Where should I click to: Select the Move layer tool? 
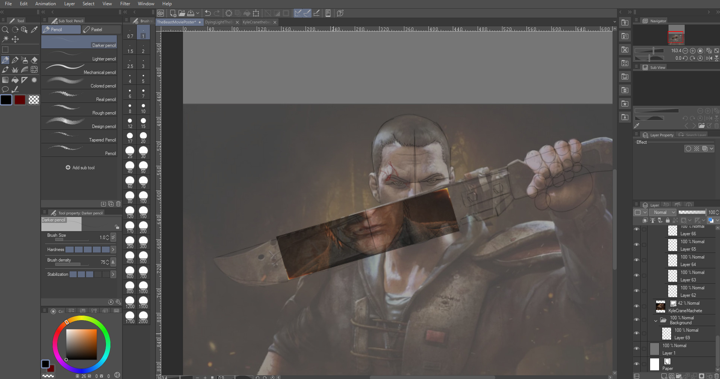click(15, 39)
